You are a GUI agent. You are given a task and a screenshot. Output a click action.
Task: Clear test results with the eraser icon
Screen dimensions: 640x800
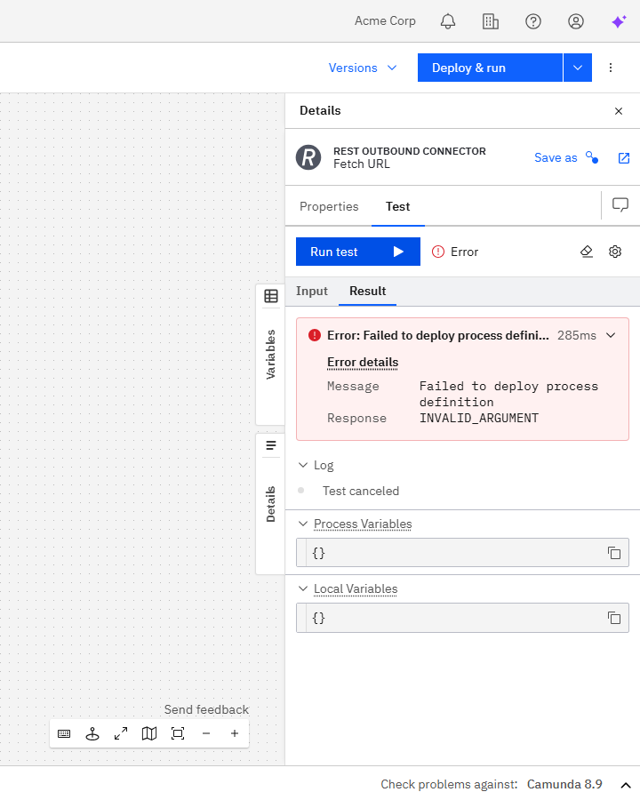point(587,252)
